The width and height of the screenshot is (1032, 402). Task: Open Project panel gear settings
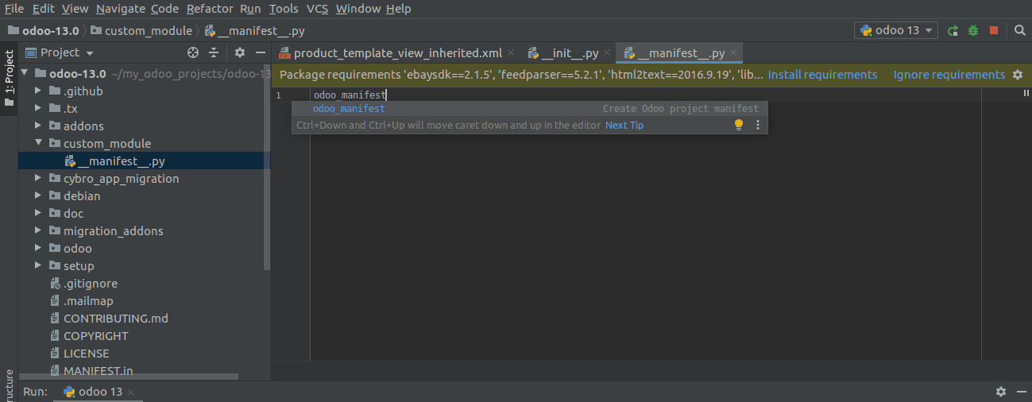click(x=240, y=52)
